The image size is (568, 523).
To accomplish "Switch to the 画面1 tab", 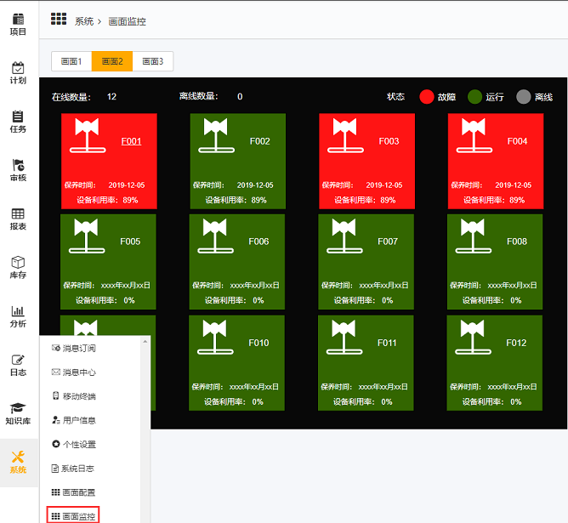I will tap(71, 61).
